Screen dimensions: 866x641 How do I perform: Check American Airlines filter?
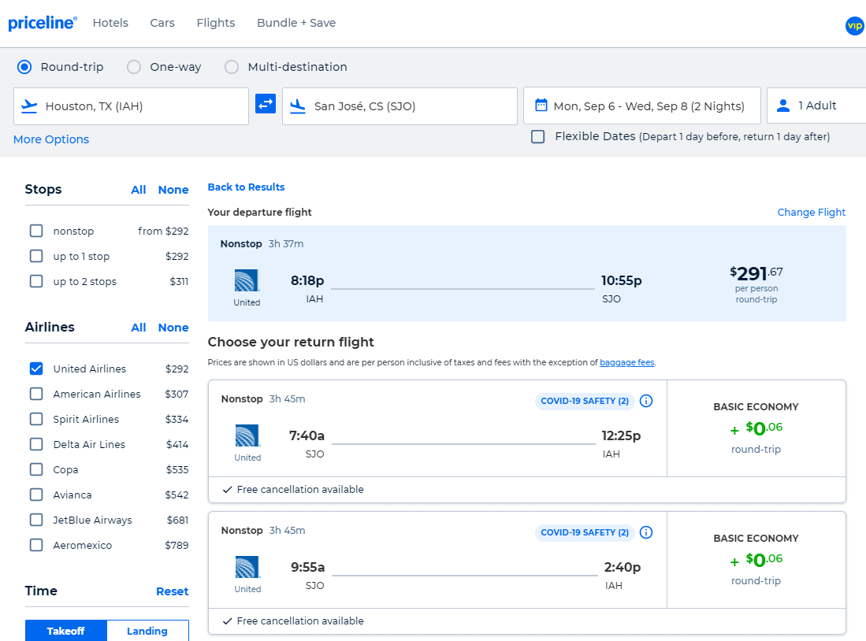coord(36,394)
